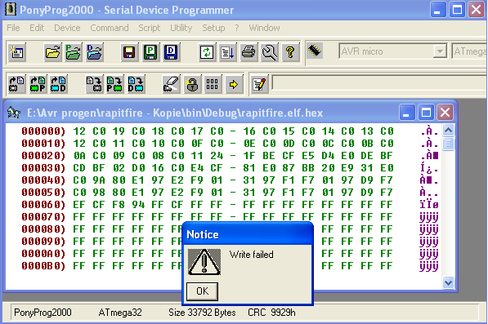Click the Reload files icon

click(207, 52)
